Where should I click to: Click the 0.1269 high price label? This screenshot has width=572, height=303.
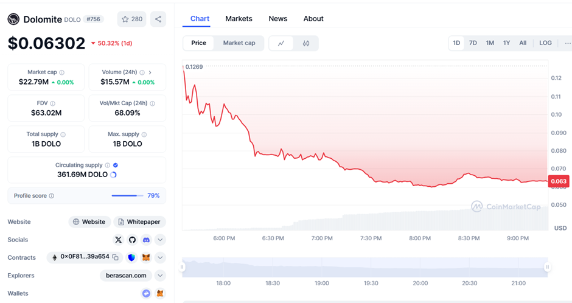194,67
